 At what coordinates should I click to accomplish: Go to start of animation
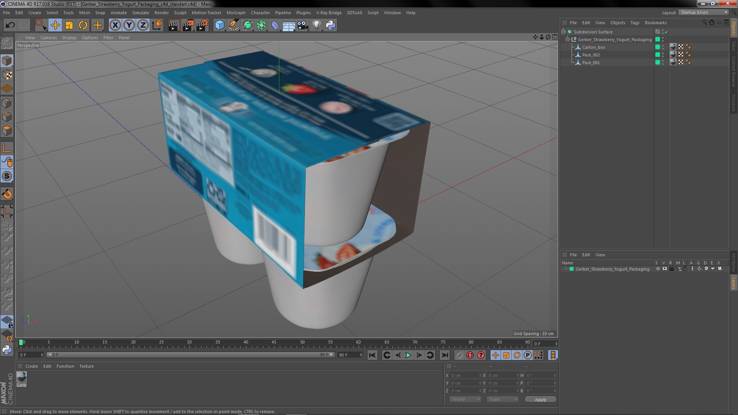(372, 355)
